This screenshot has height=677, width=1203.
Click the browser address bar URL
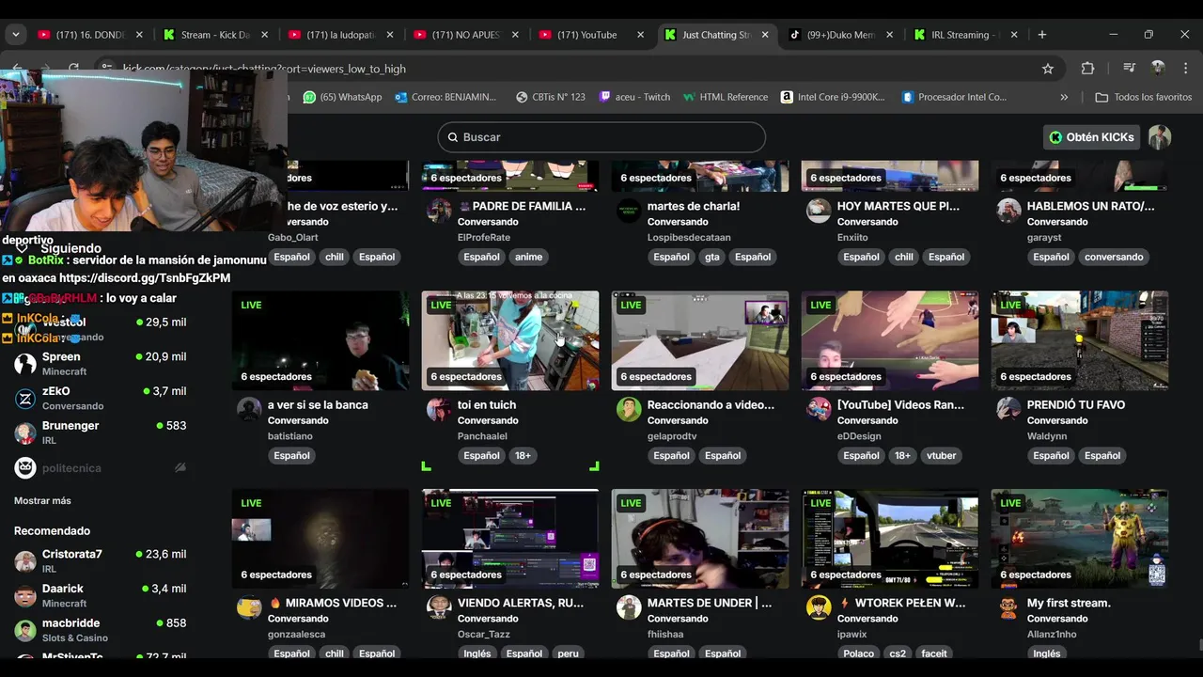264,69
